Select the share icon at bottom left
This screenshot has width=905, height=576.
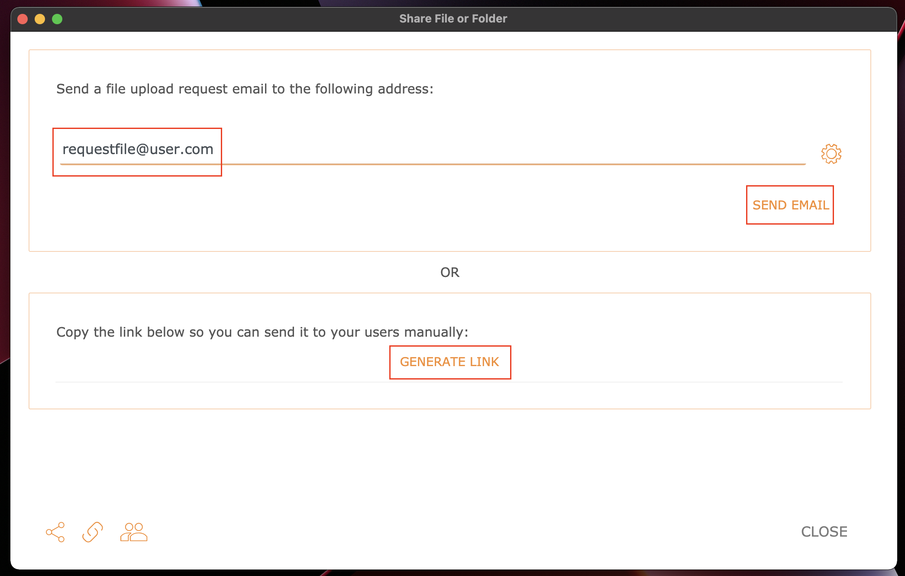(55, 532)
